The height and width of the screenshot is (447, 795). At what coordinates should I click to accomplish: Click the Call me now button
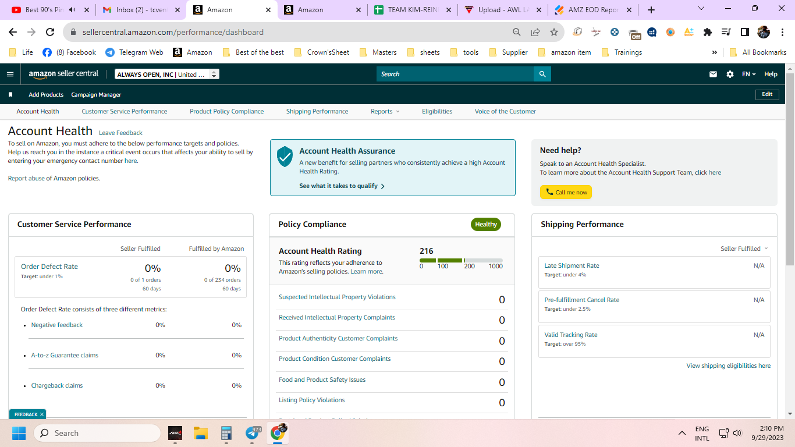tap(566, 192)
